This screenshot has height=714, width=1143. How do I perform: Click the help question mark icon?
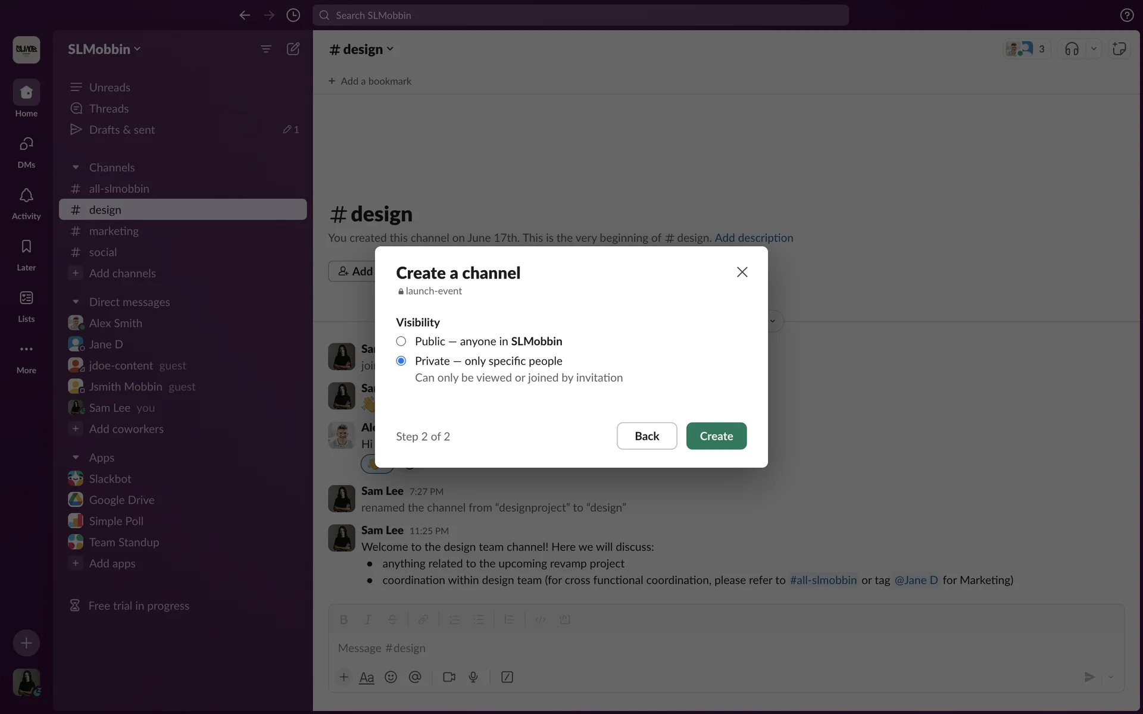click(x=1126, y=15)
